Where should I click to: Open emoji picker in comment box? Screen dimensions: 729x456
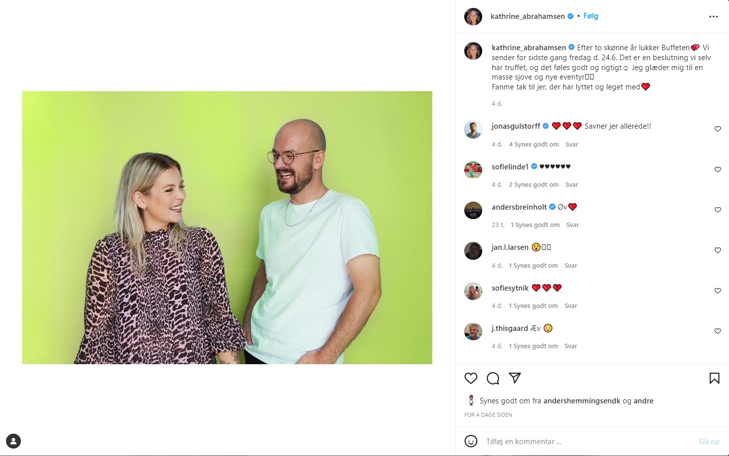point(471,441)
